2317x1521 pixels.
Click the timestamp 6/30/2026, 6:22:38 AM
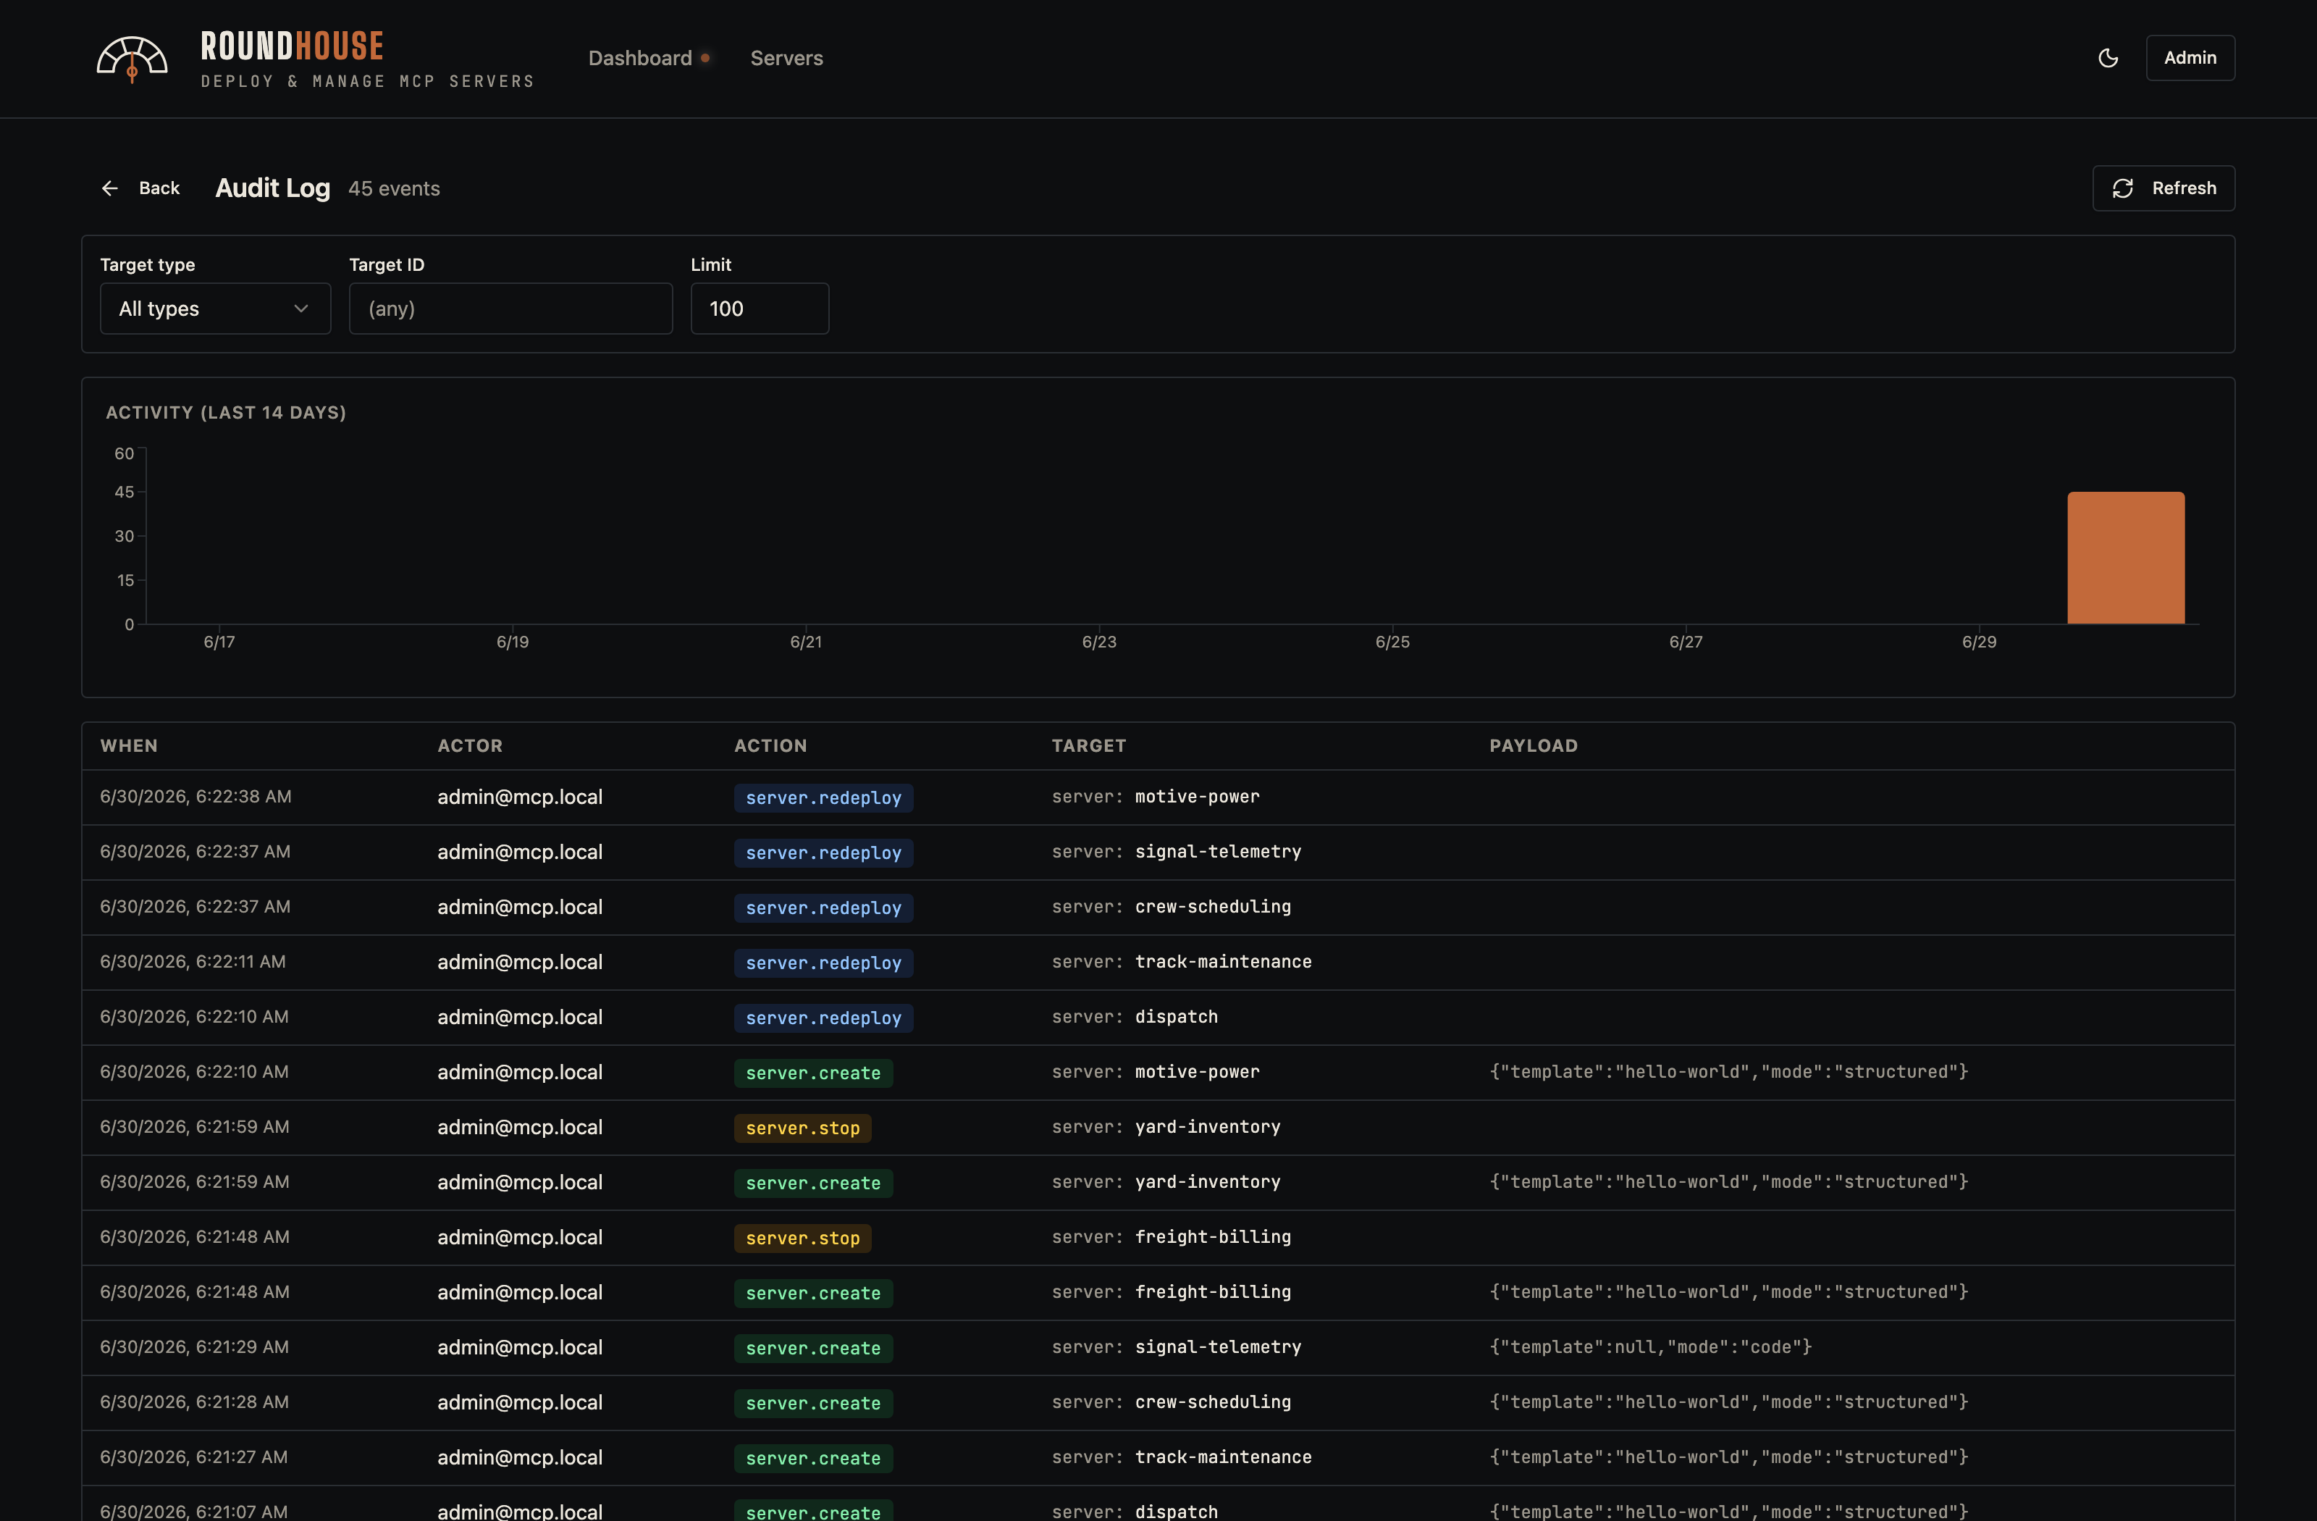click(195, 797)
